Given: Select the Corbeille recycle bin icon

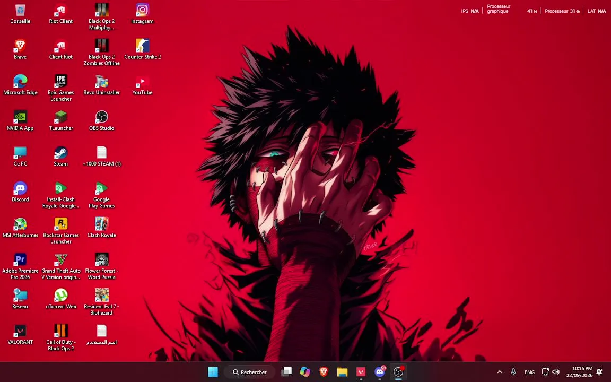Looking at the screenshot, I should pos(20,14).
